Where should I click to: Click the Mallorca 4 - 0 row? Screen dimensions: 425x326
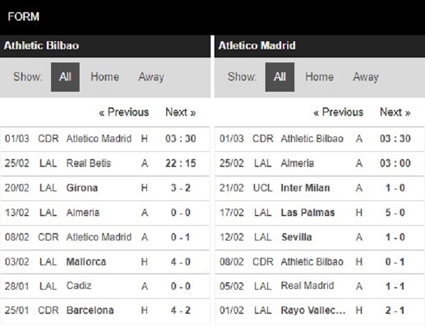coord(105,262)
